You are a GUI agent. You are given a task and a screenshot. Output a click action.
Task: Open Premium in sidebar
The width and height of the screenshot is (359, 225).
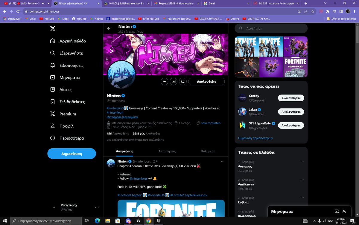tap(63, 114)
